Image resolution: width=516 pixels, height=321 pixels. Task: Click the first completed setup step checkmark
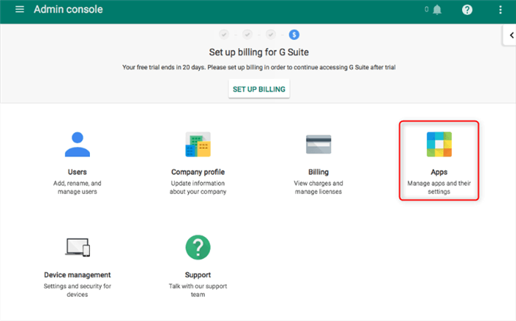[223, 34]
